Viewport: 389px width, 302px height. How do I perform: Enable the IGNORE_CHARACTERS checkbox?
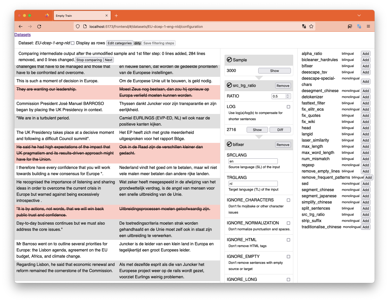coord(288,200)
